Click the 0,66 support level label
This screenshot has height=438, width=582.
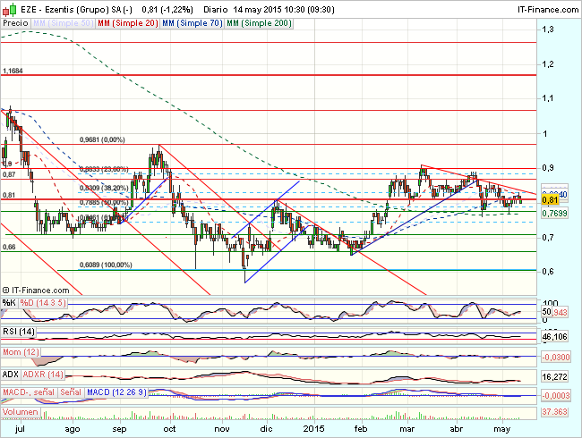click(9, 248)
